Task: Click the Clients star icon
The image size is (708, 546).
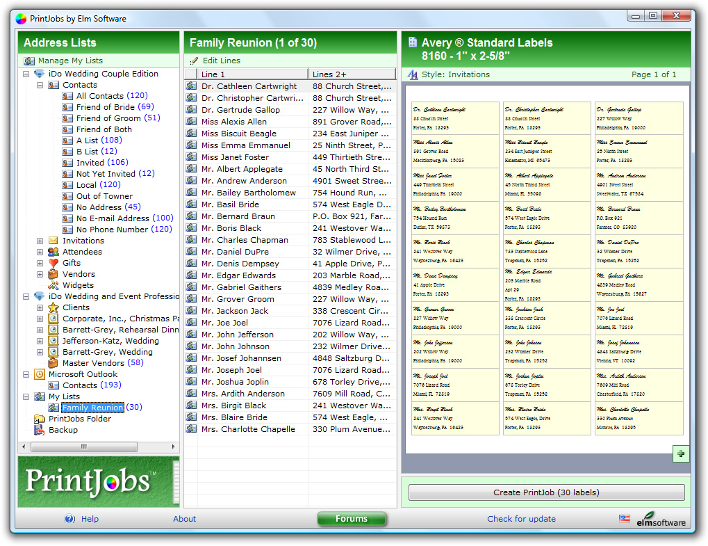Action: (x=53, y=307)
